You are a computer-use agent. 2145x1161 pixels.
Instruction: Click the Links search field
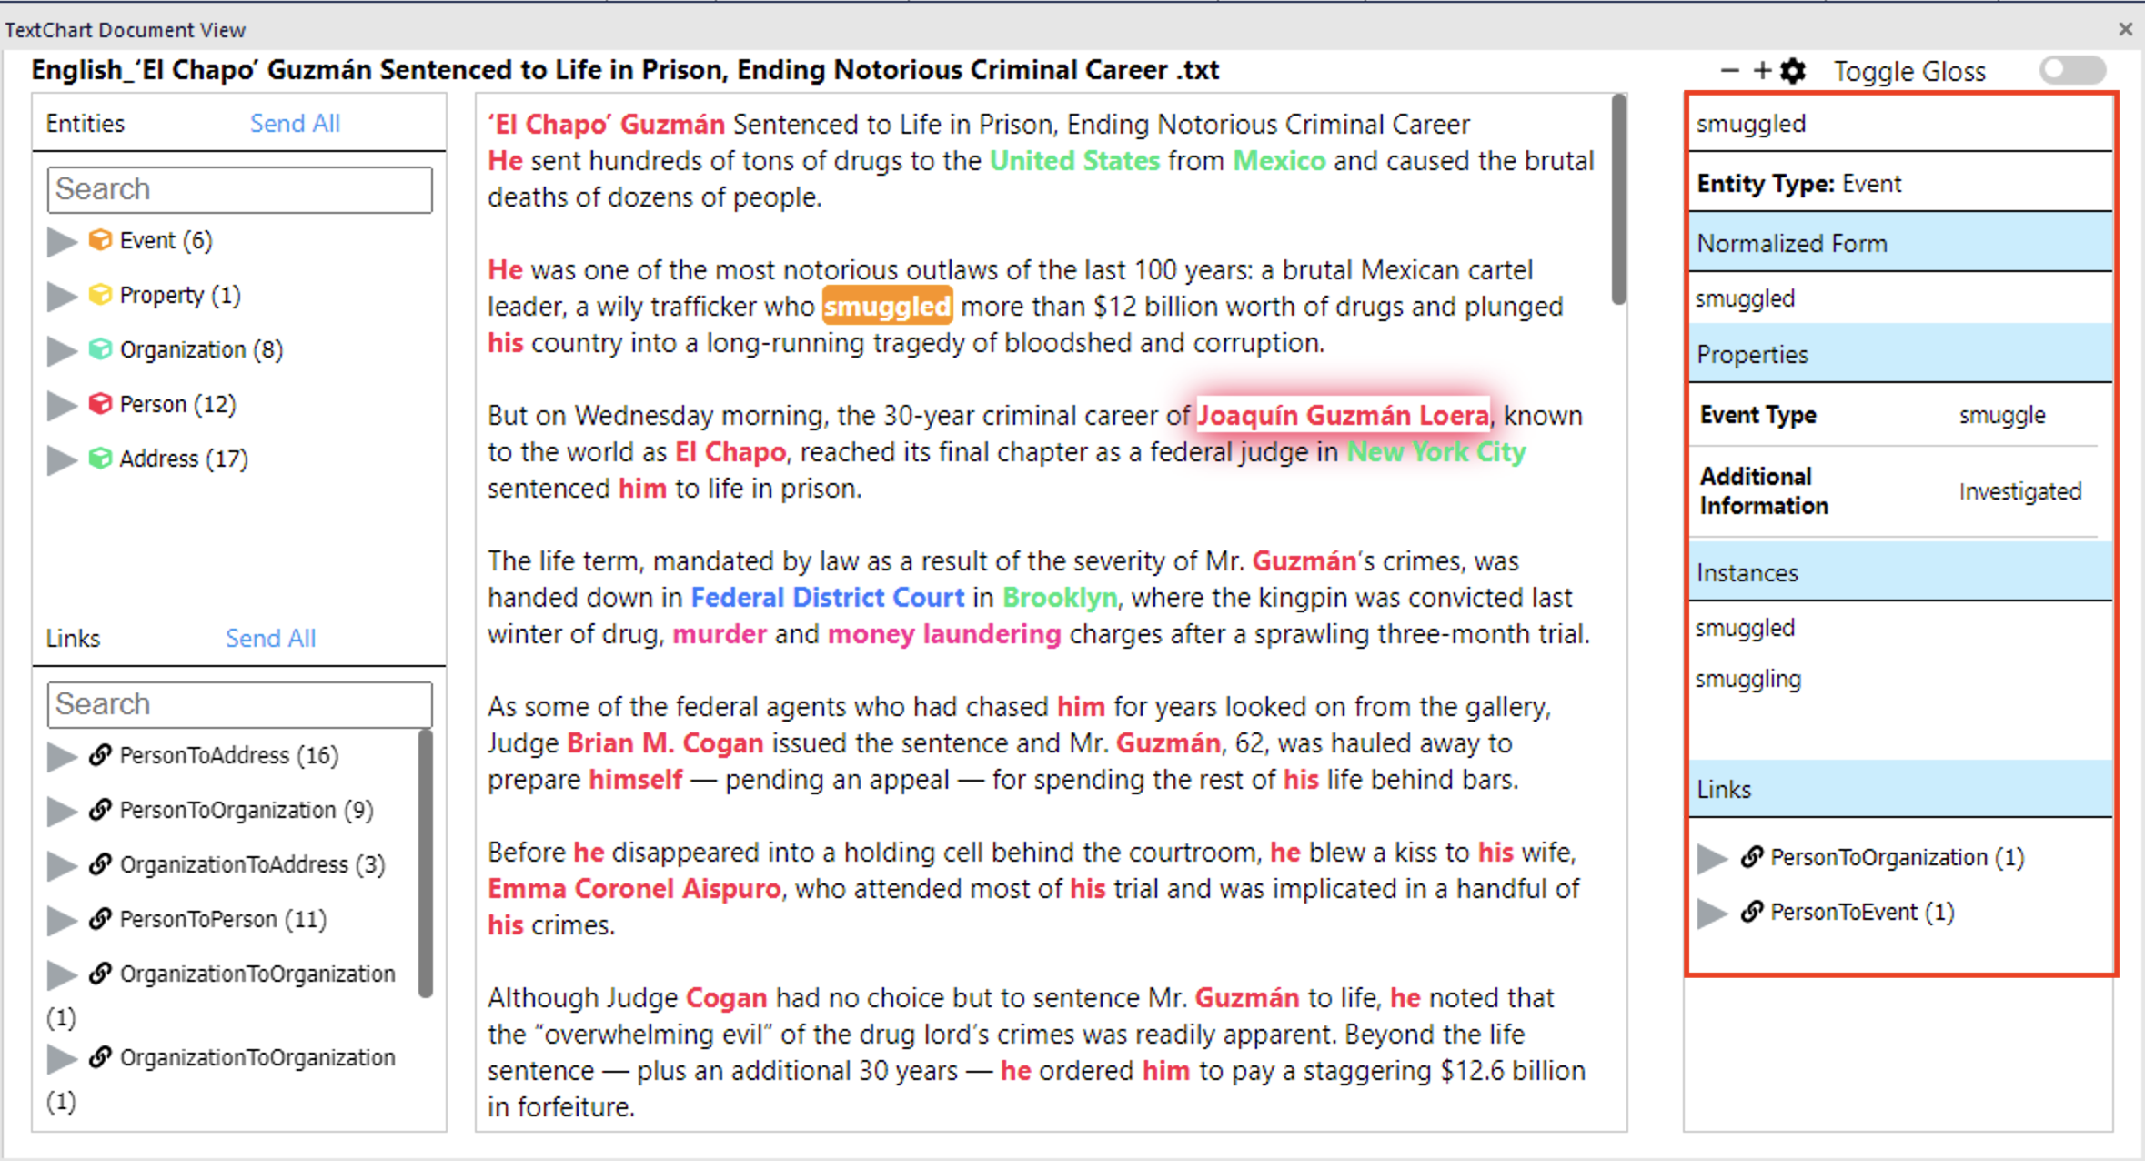click(239, 704)
